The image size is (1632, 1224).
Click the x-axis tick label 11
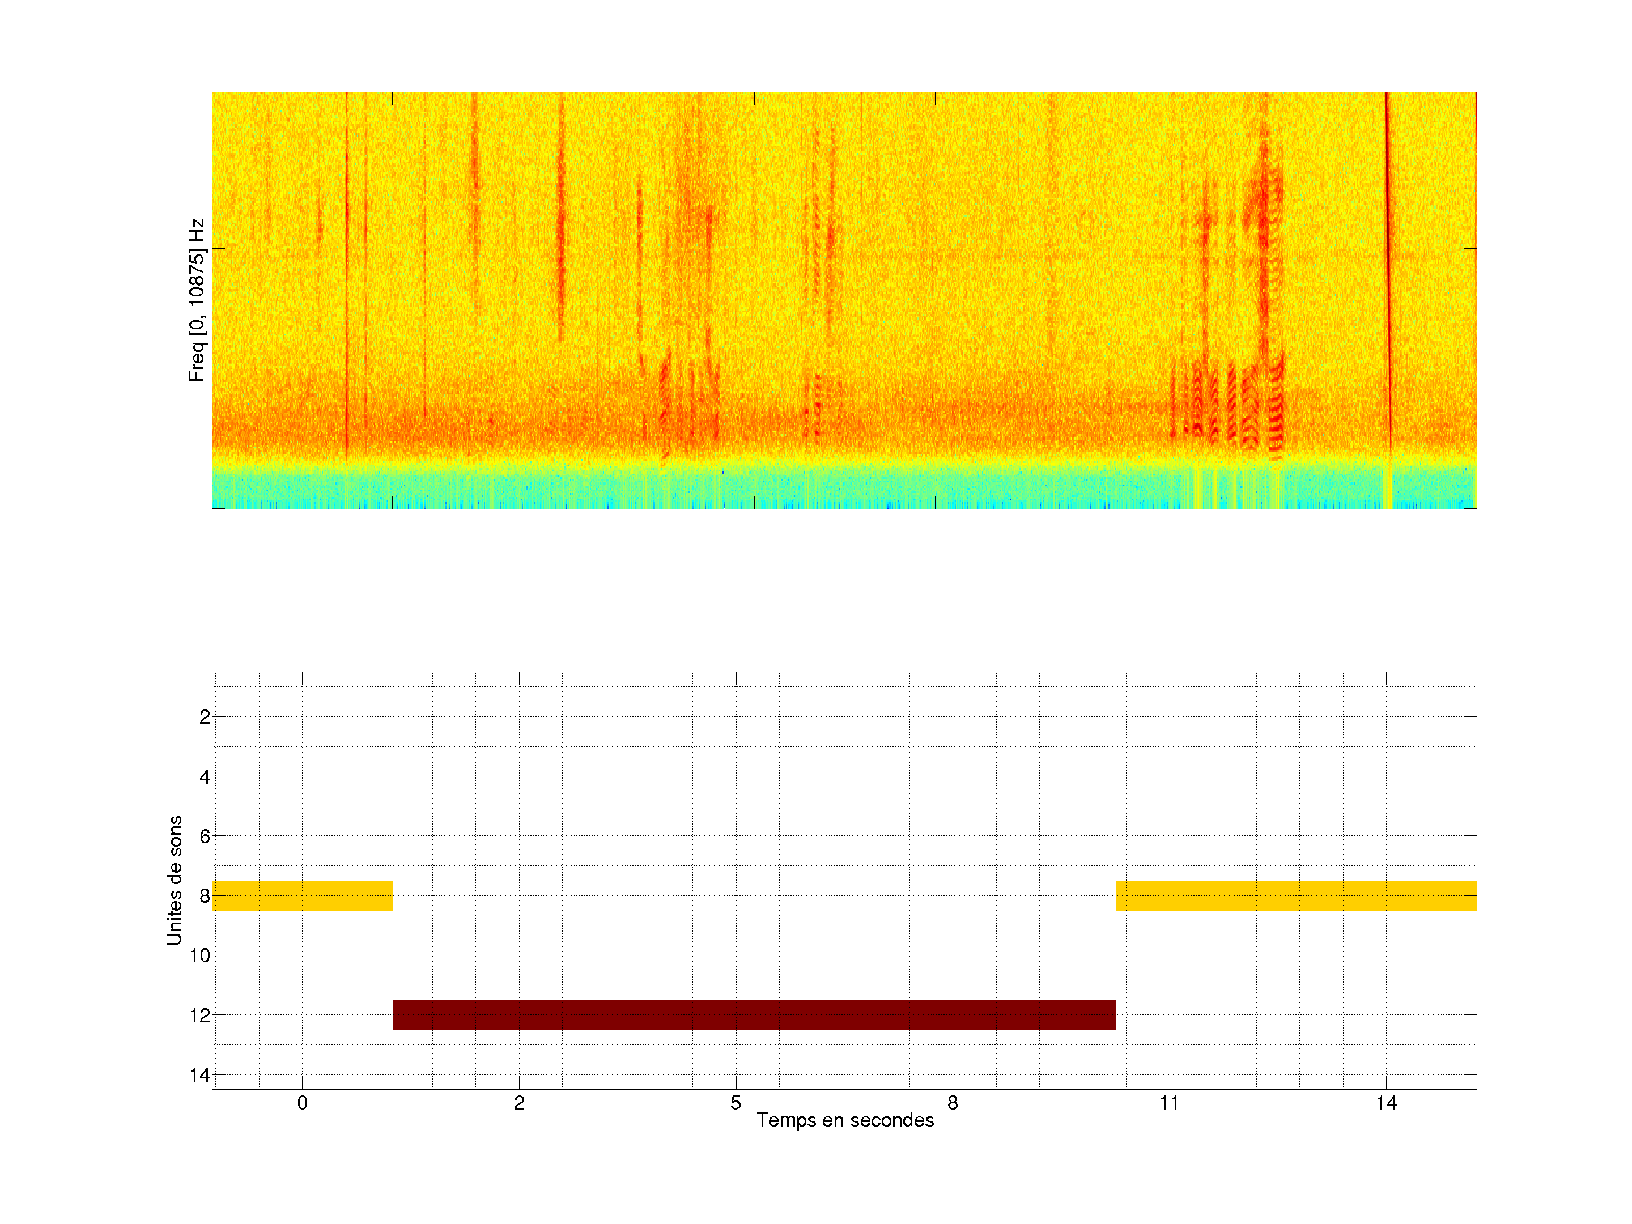point(1170,1103)
